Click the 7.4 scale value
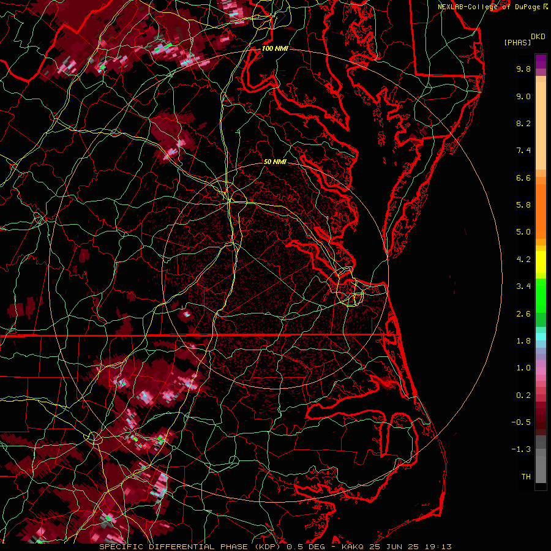Viewport: 551px width, 551px height. (523, 151)
